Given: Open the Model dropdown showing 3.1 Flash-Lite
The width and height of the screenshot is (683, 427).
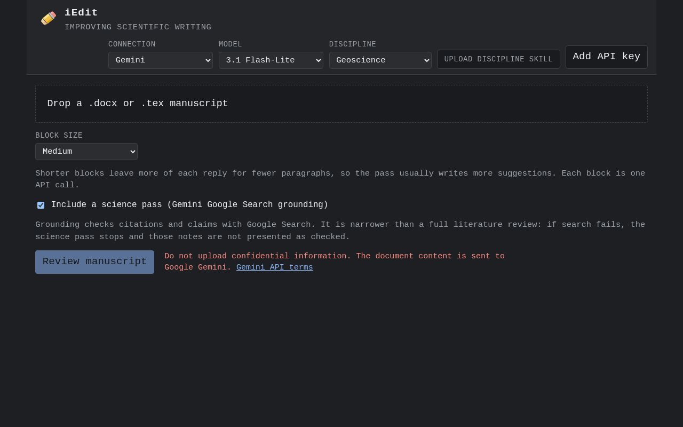Looking at the screenshot, I should tap(271, 60).
